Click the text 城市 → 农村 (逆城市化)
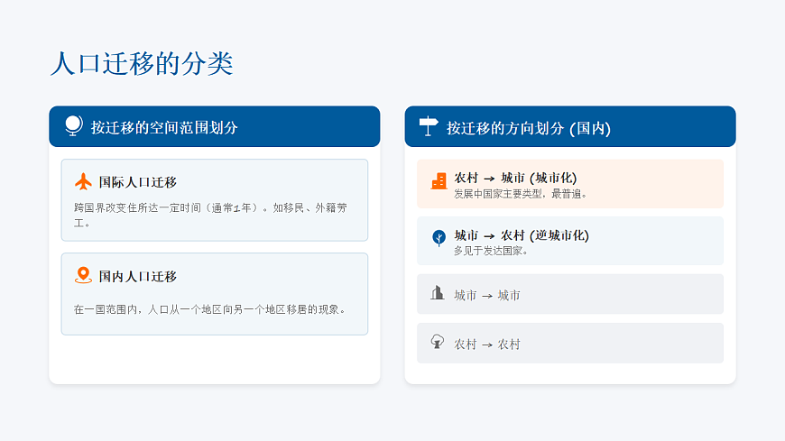 pos(522,235)
